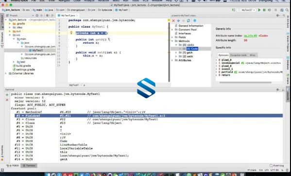Switch to the Exception table tab

click(x=239, y=55)
